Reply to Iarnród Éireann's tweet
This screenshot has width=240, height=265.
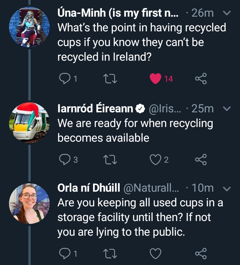[x=64, y=160]
